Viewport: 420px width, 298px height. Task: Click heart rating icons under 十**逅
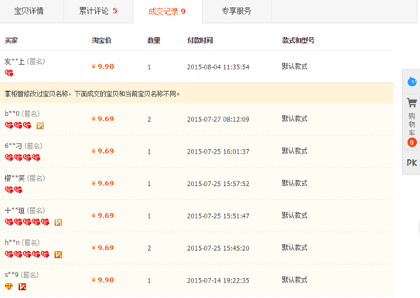(x=27, y=222)
